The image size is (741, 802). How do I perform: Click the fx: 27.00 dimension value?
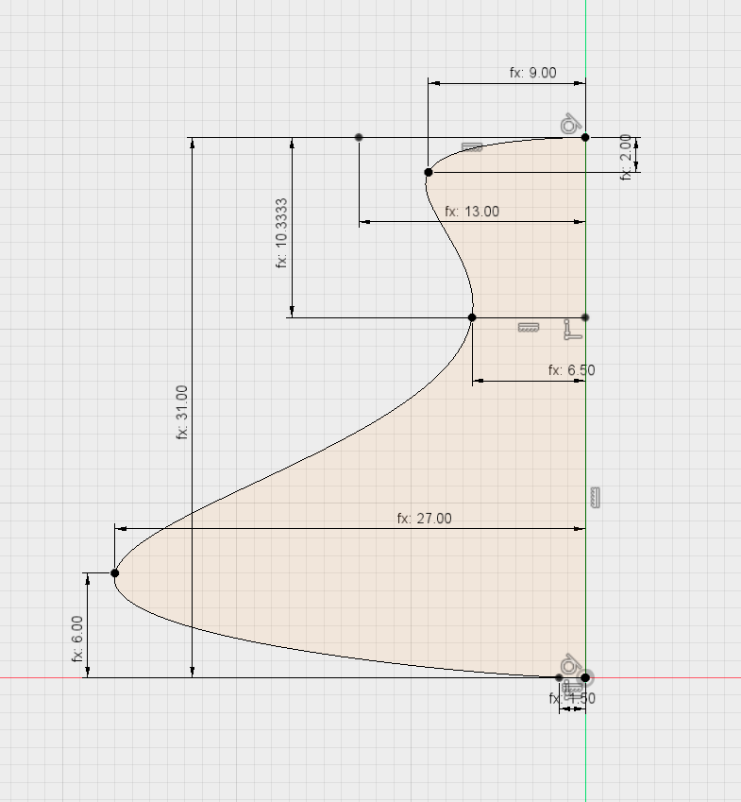pos(424,518)
